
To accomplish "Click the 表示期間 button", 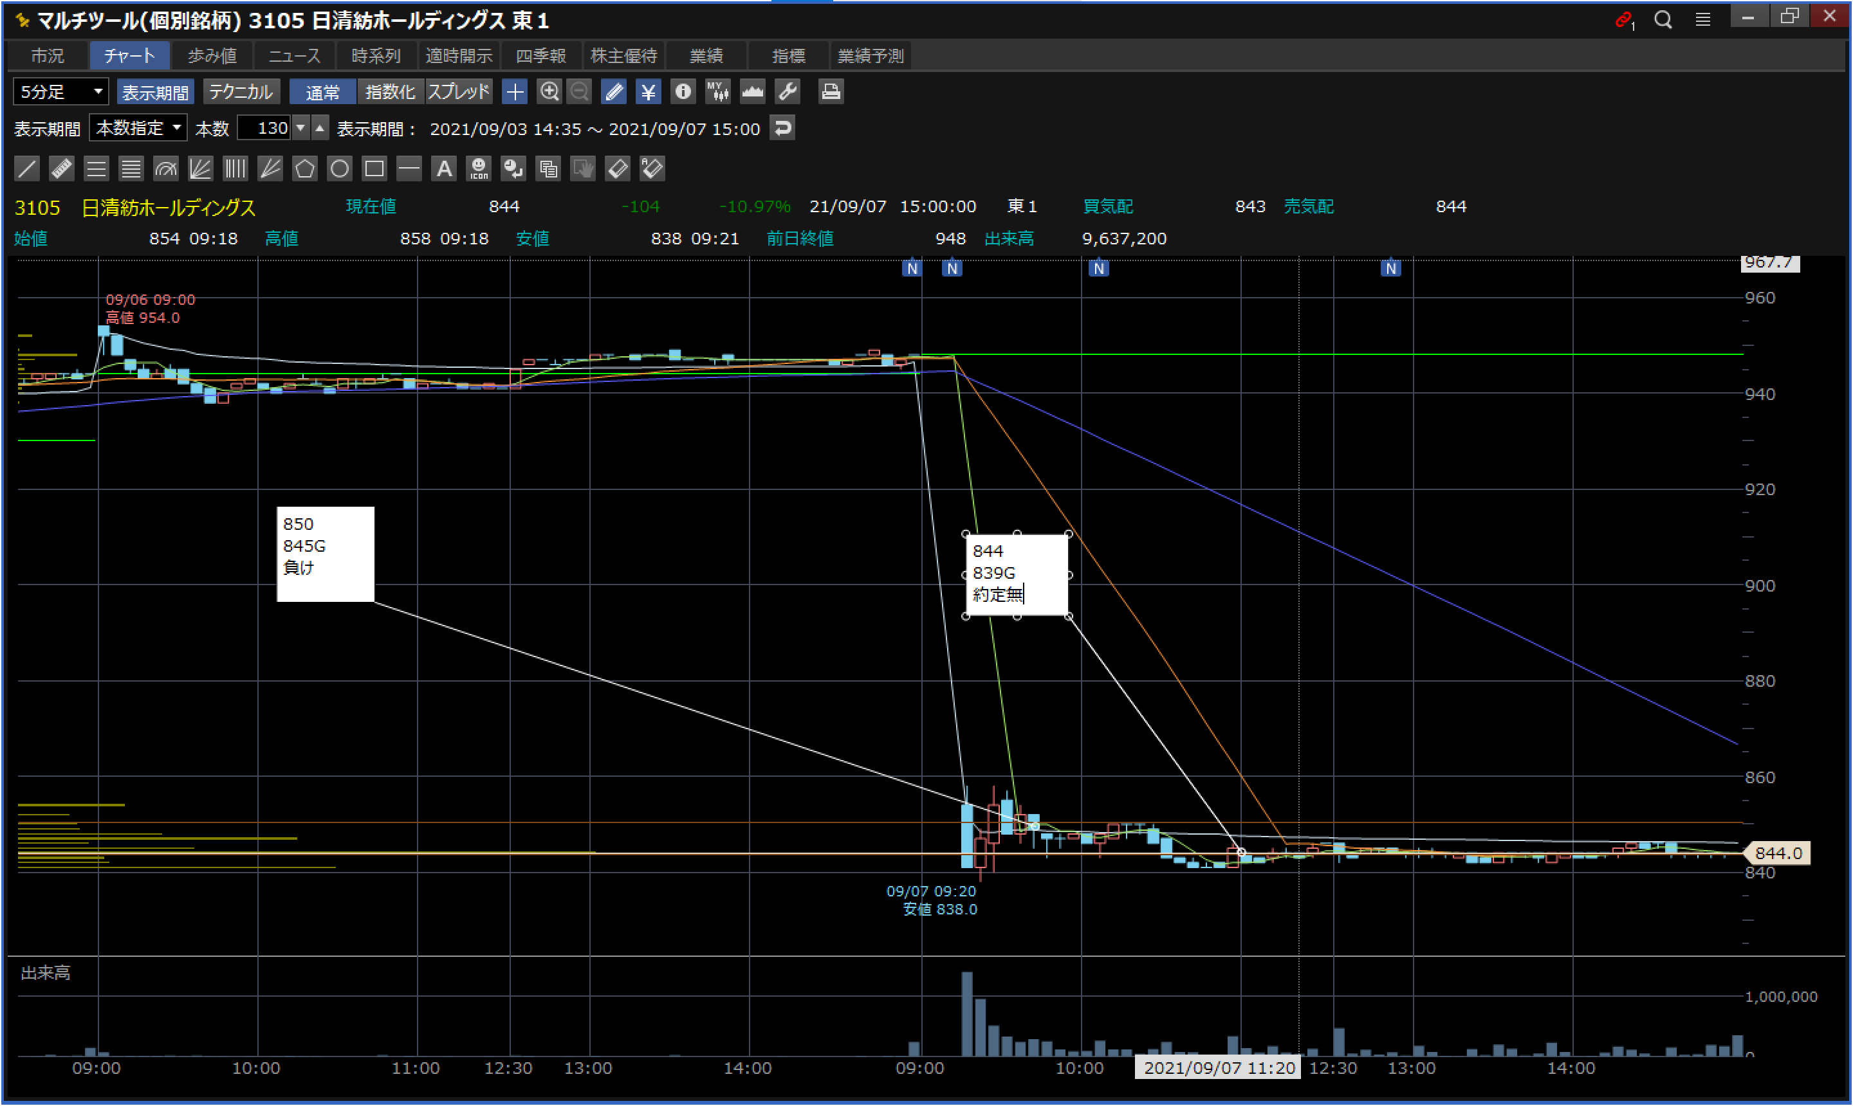I will [155, 92].
